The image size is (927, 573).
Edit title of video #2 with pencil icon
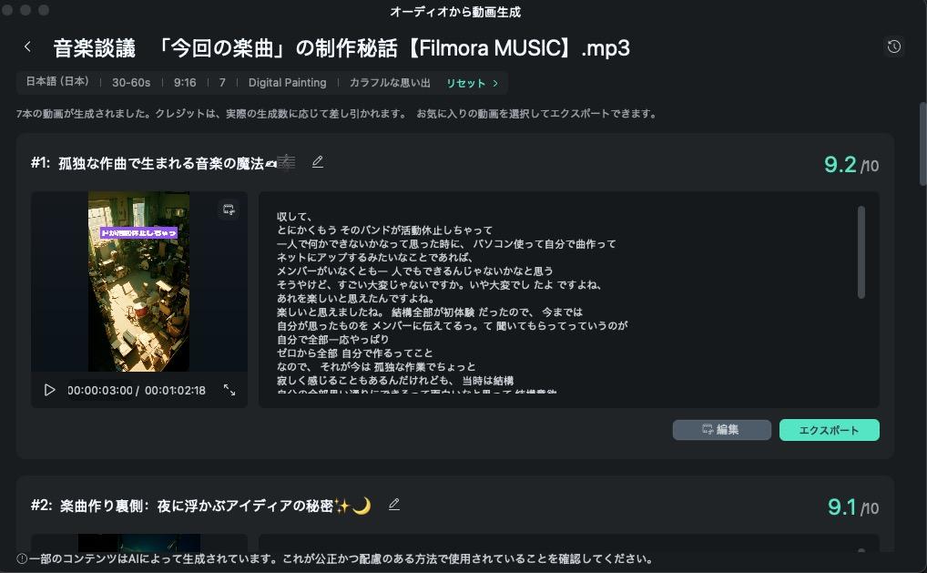point(394,505)
